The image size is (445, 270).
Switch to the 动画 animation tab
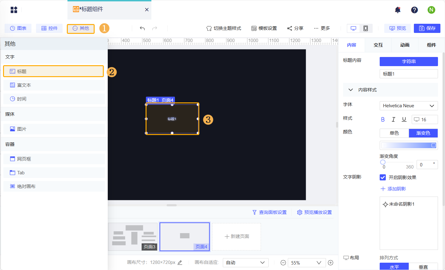[405, 45]
